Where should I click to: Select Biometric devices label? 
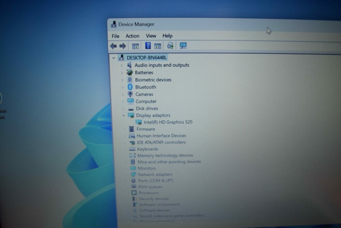click(x=153, y=80)
